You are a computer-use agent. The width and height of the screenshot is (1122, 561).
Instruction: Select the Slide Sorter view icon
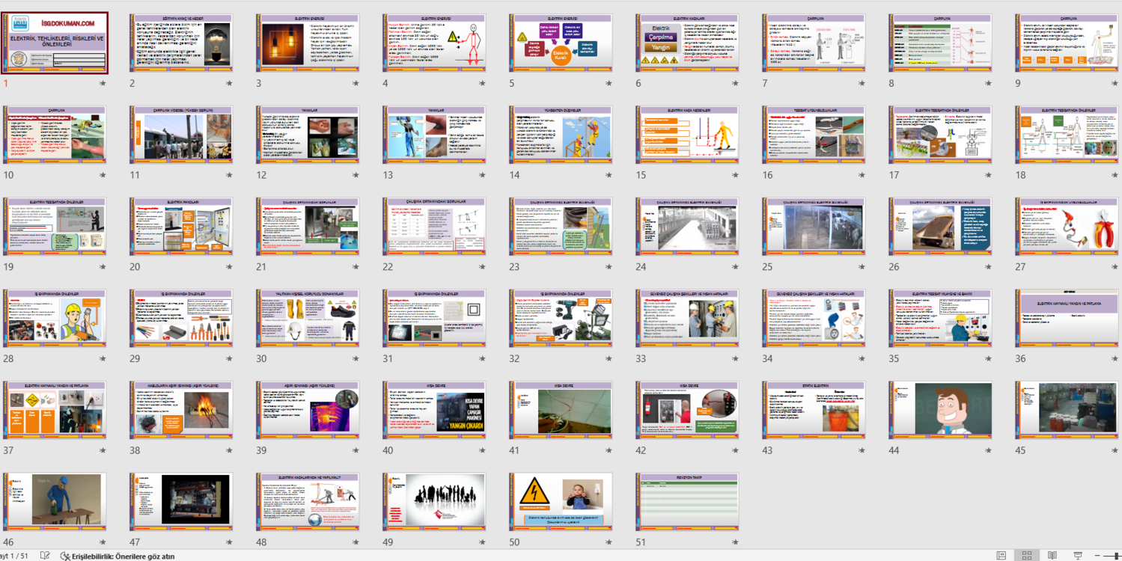(x=1027, y=556)
